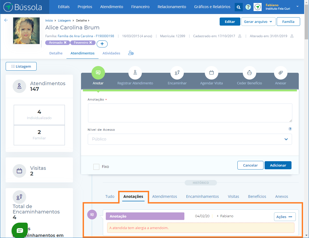Open the green chat widget button
Image resolution: width=309 pixels, height=238 pixels.
point(20,230)
